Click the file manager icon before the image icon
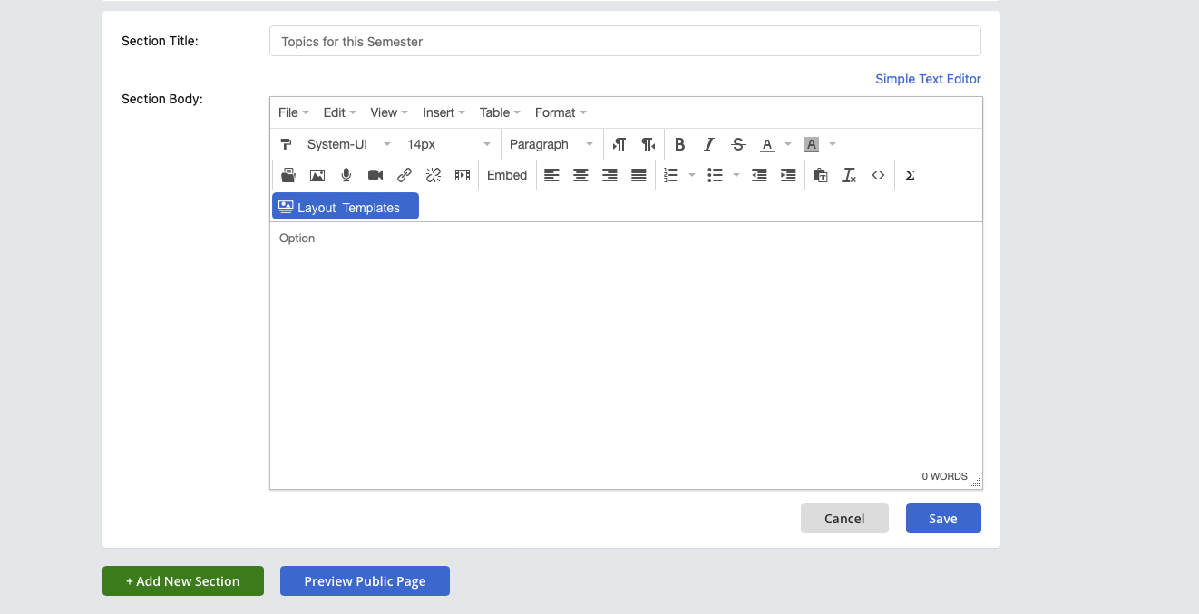The image size is (1199, 614). tap(288, 175)
